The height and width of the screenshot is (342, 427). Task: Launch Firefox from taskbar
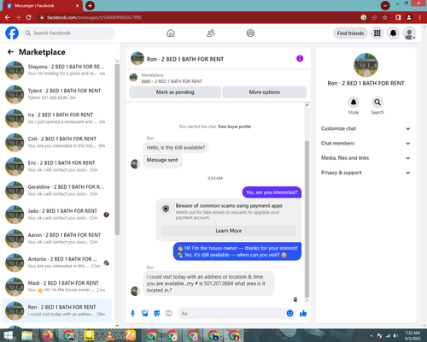point(48,335)
